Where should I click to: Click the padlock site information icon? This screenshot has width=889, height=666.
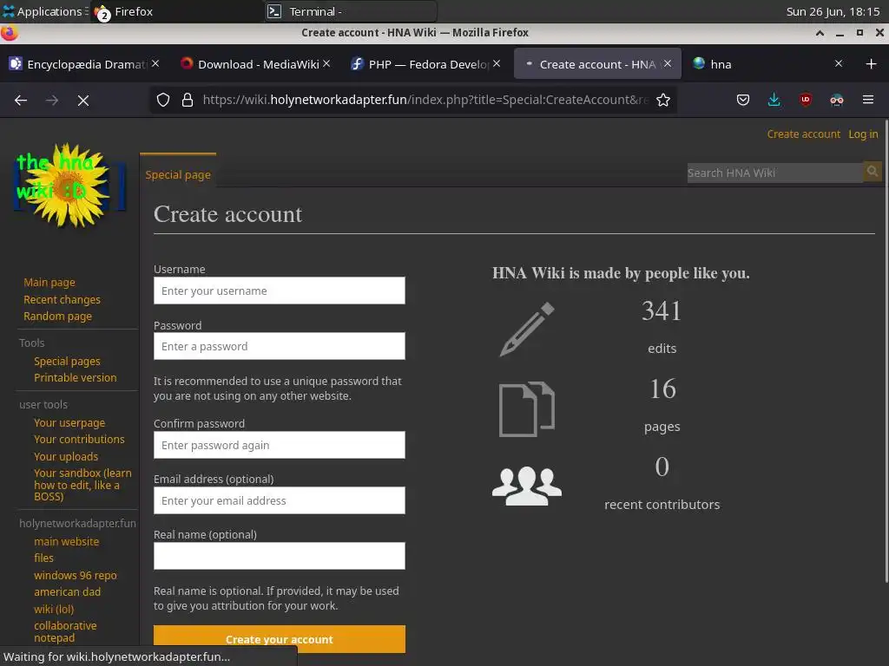188,101
